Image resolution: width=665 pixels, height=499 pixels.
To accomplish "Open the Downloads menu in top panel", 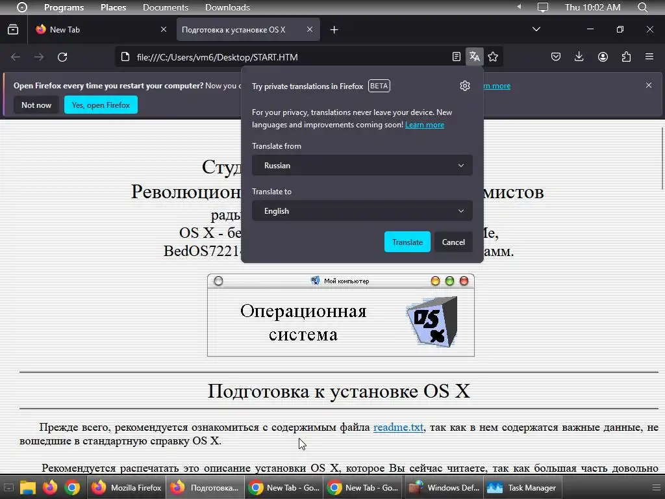I will pos(227,7).
